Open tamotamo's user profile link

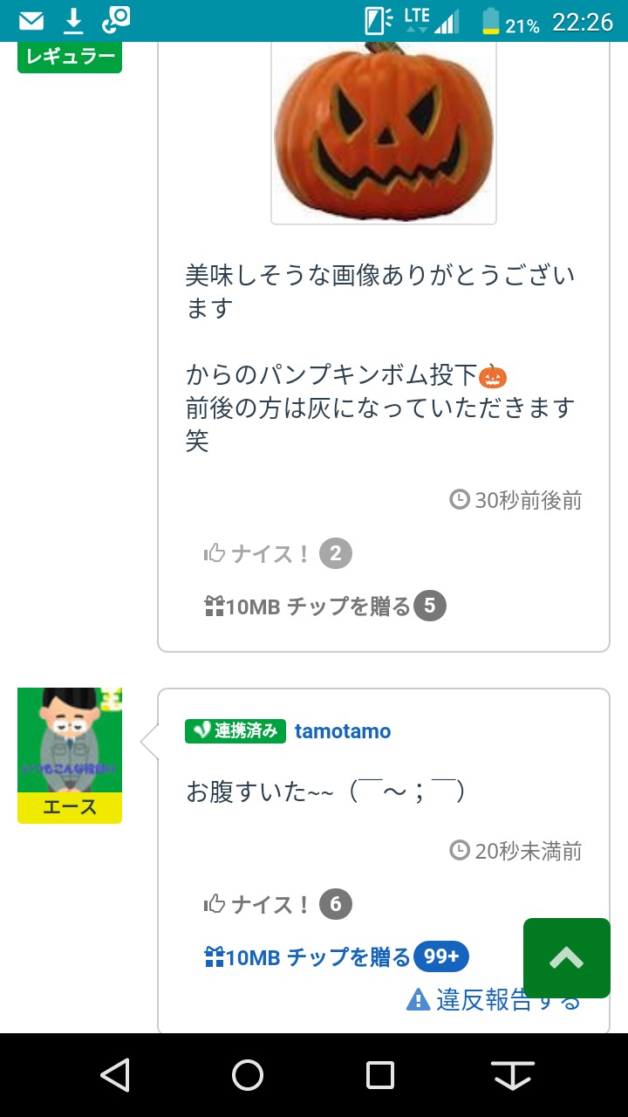[343, 731]
